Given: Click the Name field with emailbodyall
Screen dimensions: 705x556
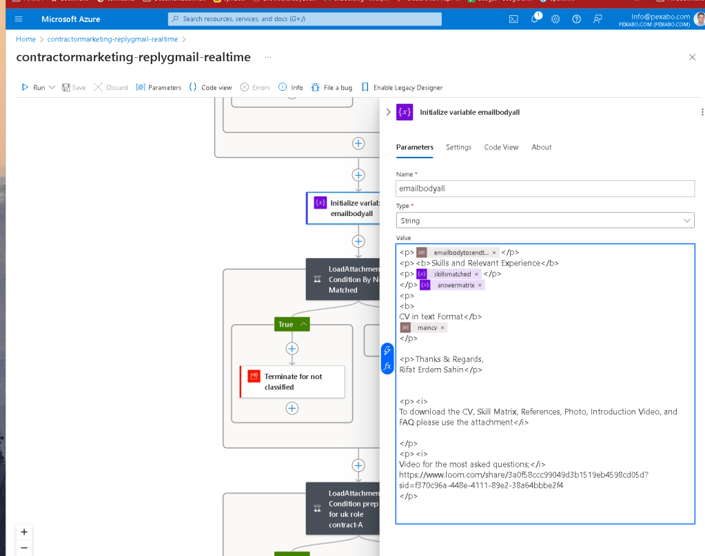Looking at the screenshot, I should pos(545,189).
